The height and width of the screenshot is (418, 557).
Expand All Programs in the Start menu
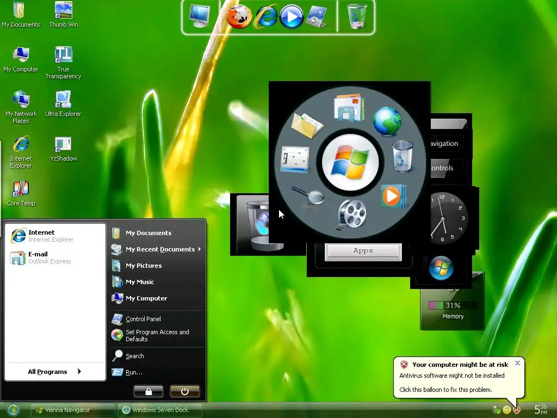(55, 372)
